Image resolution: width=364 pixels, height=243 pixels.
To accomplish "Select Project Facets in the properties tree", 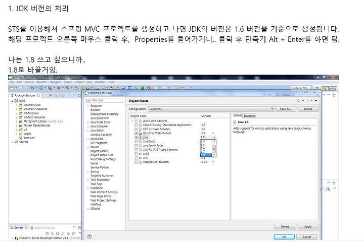I will [99, 151].
